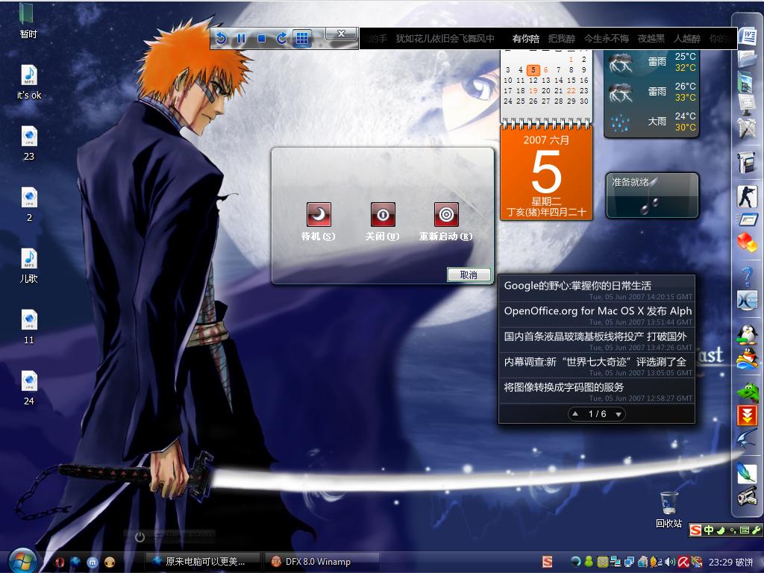Click the forward arrow in lyrics toolbar

(281, 38)
